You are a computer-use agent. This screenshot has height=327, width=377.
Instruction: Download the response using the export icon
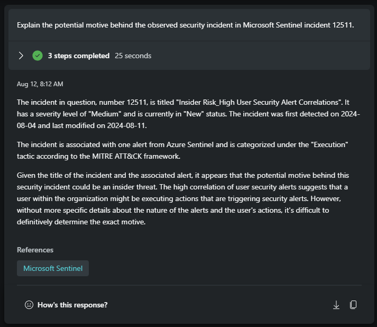coord(336,305)
